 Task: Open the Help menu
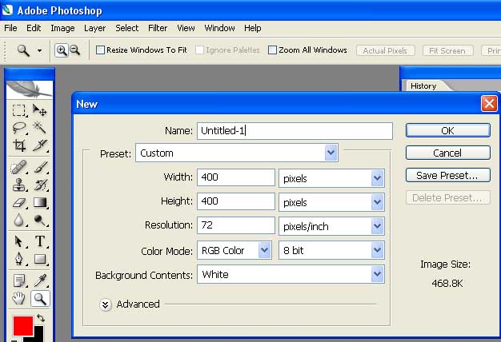tap(252, 28)
